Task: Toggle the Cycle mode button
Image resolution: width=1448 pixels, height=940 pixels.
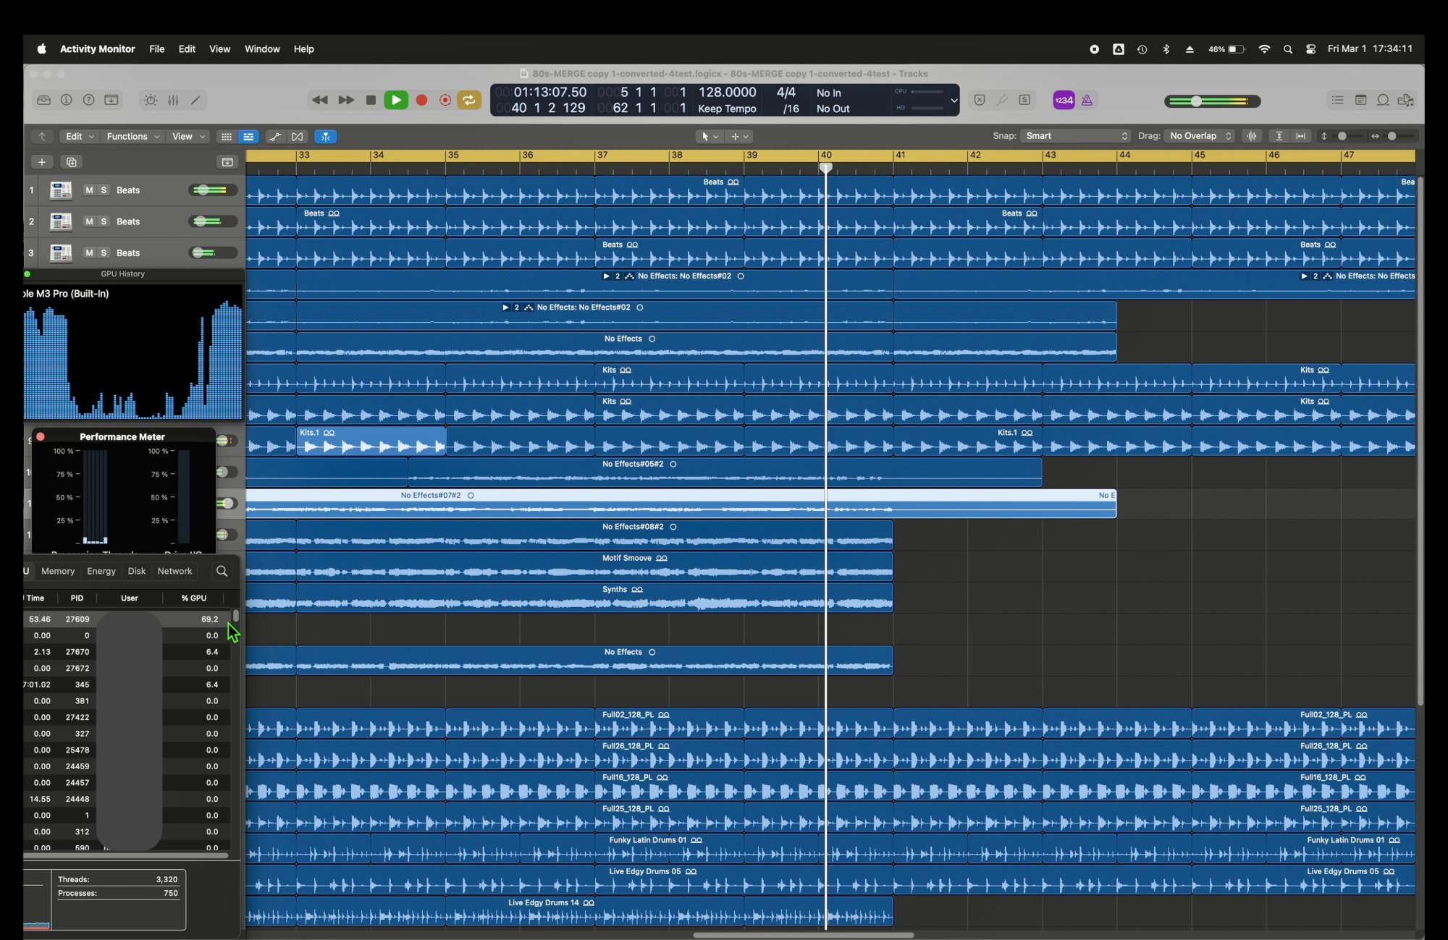Action: tap(469, 101)
